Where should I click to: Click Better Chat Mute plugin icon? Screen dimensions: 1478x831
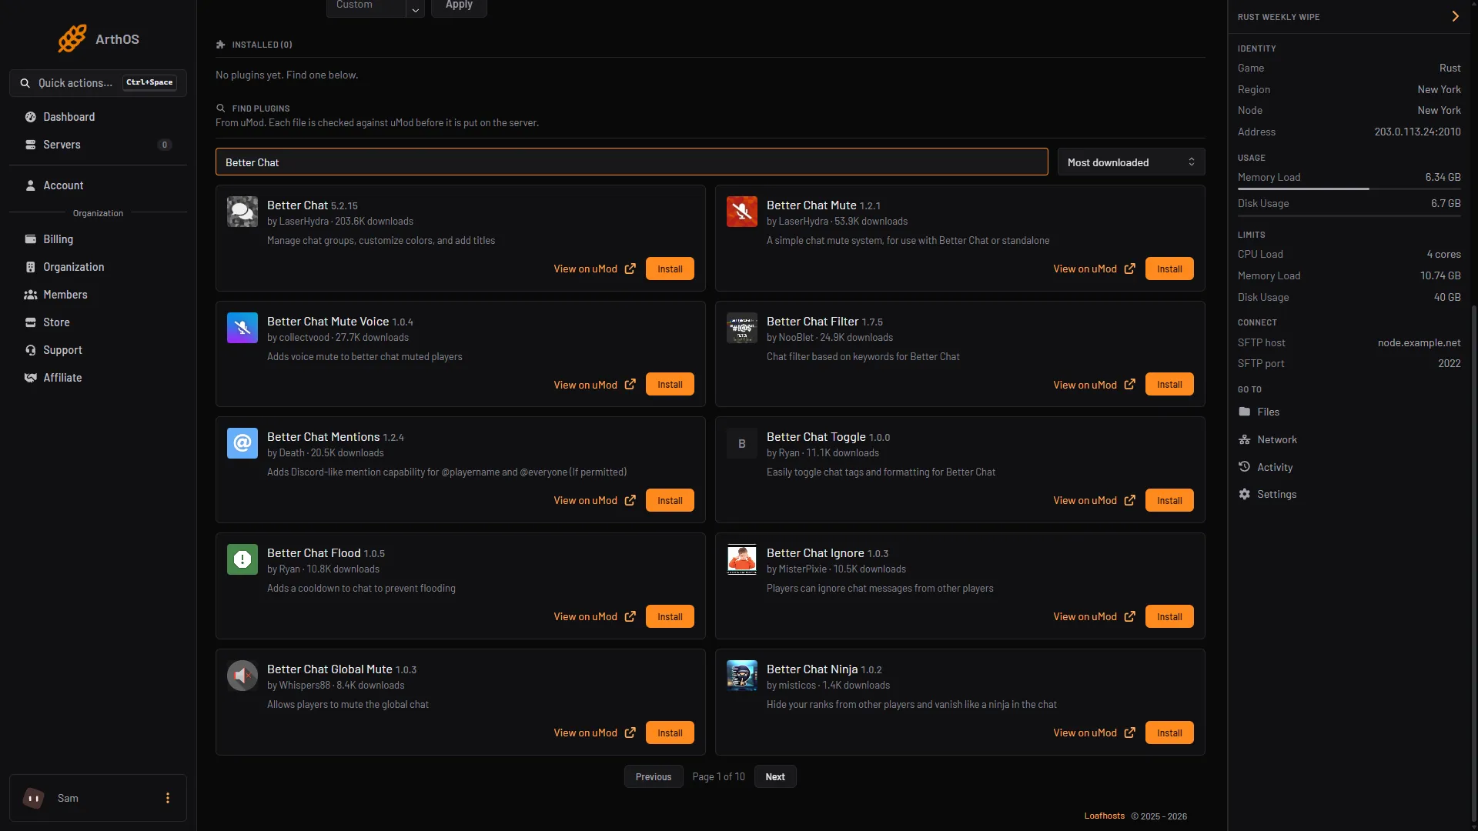(742, 212)
